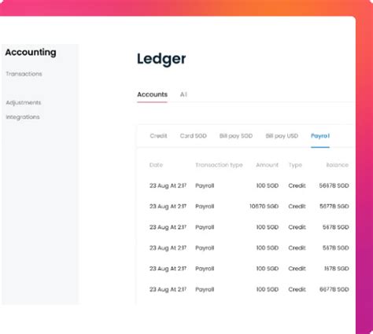
Task: Open Transactions in the Accounting sidebar
Action: 24,74
